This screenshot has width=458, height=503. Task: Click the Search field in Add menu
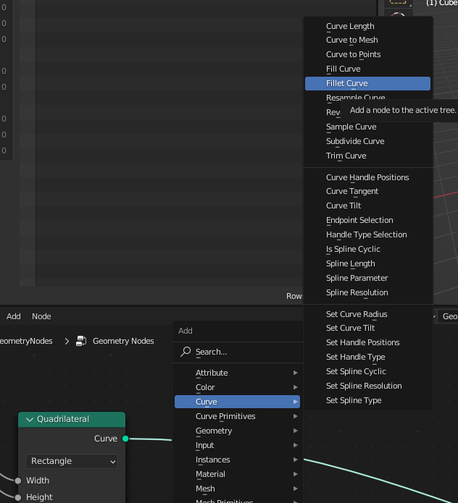237,352
